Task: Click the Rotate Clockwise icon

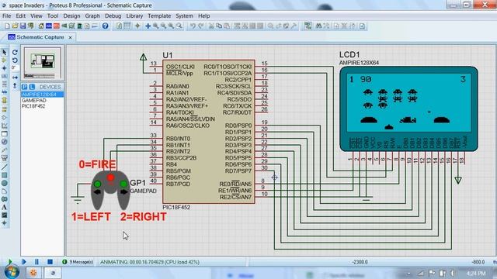Action: coord(15,52)
